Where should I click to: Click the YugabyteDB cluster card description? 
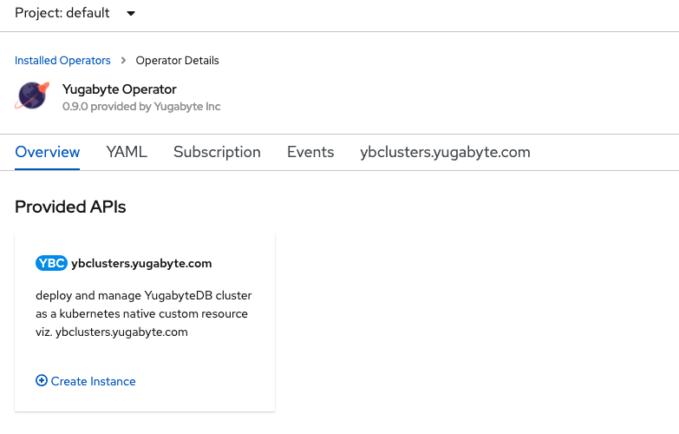(x=144, y=313)
